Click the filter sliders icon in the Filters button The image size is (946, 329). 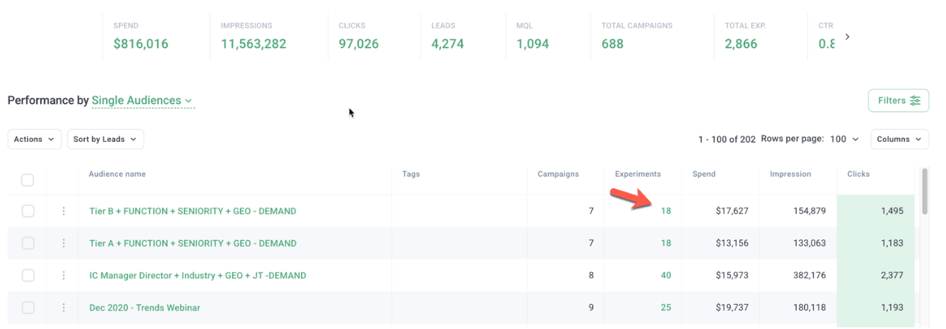tap(916, 100)
